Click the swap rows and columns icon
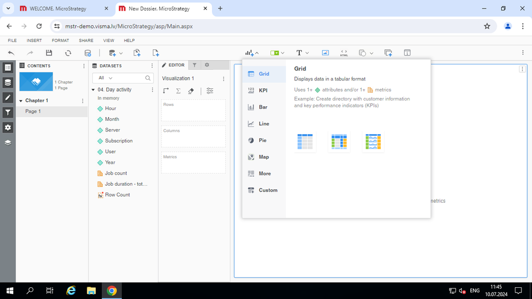The height and width of the screenshot is (299, 532). pyautogui.click(x=166, y=91)
